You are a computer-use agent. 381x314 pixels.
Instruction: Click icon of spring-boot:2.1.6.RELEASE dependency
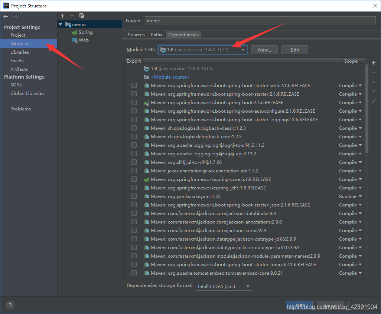[x=146, y=103]
